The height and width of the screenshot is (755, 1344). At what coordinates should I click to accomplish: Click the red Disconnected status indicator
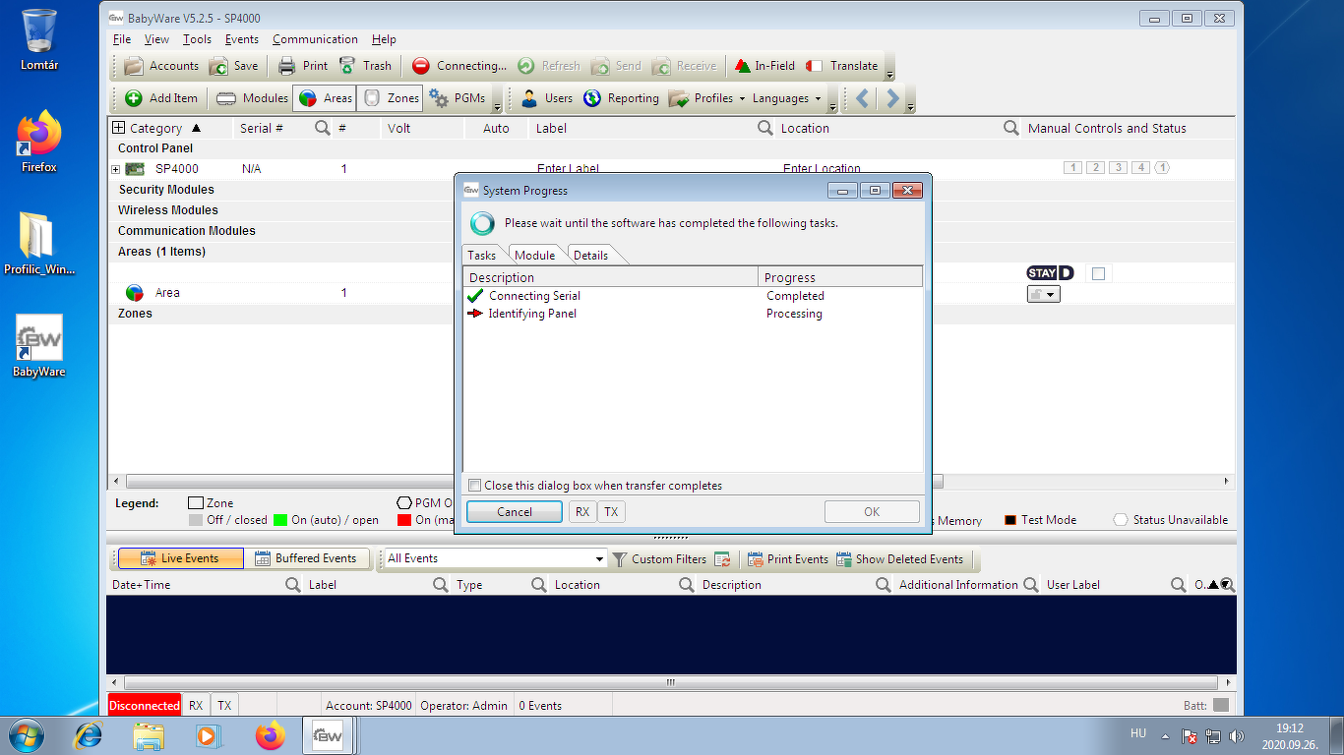tap(145, 705)
